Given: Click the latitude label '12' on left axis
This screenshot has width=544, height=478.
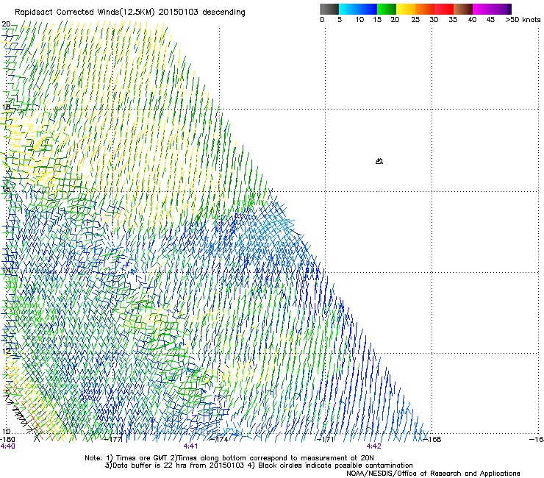Looking at the screenshot, I should pos(6,351).
